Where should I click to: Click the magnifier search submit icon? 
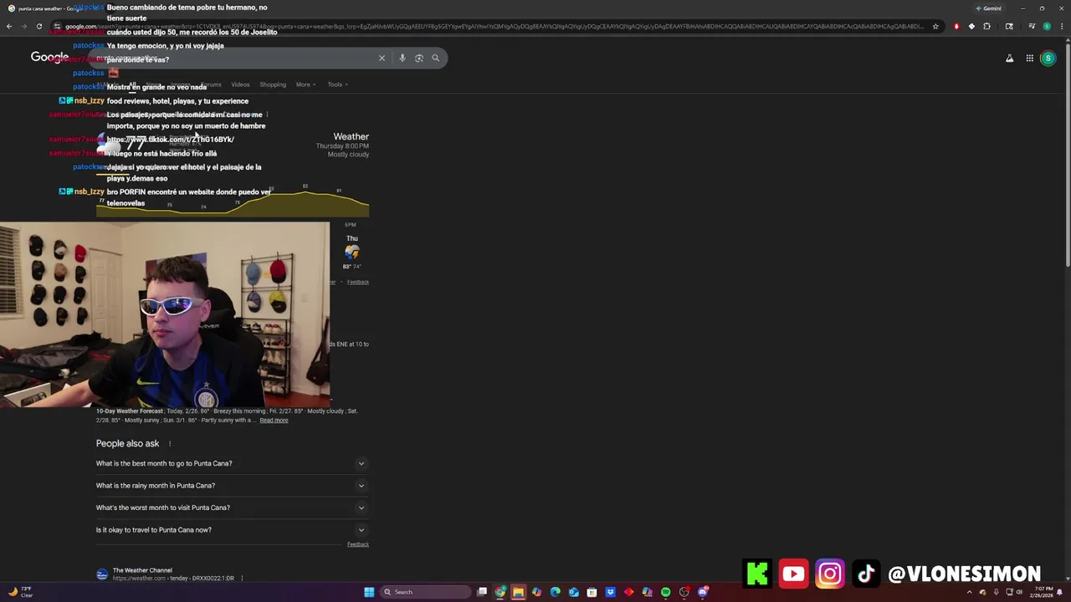pyautogui.click(x=435, y=58)
